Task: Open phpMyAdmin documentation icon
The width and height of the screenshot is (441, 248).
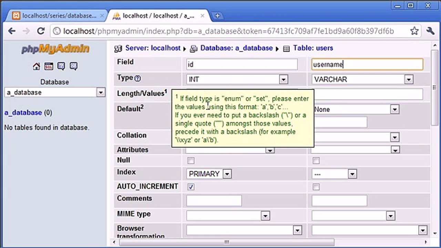Action: pos(61,66)
